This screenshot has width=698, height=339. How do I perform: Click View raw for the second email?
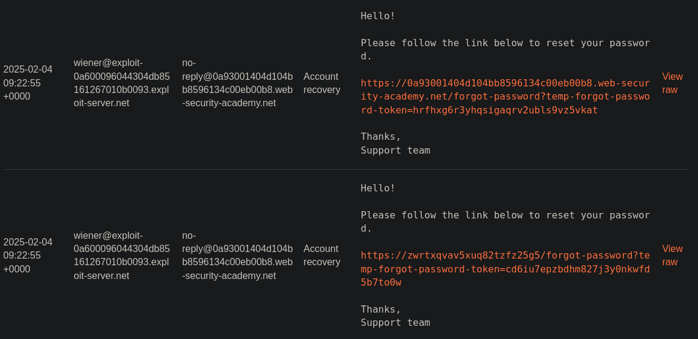click(672, 256)
